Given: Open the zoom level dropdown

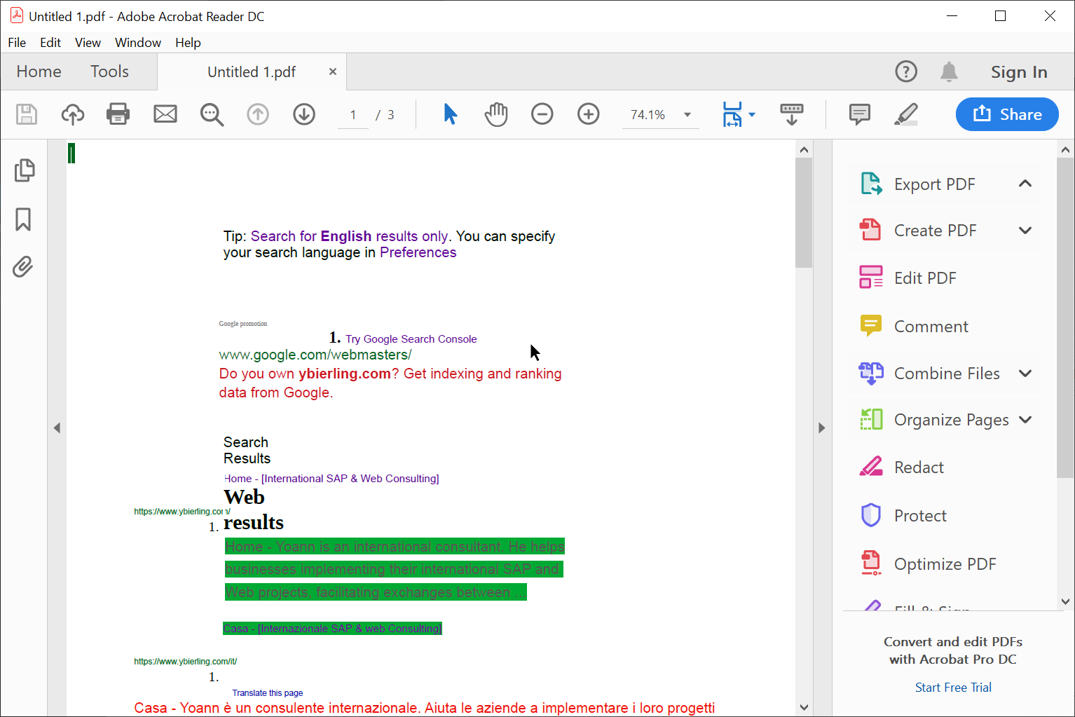Looking at the screenshot, I should pyautogui.click(x=687, y=115).
